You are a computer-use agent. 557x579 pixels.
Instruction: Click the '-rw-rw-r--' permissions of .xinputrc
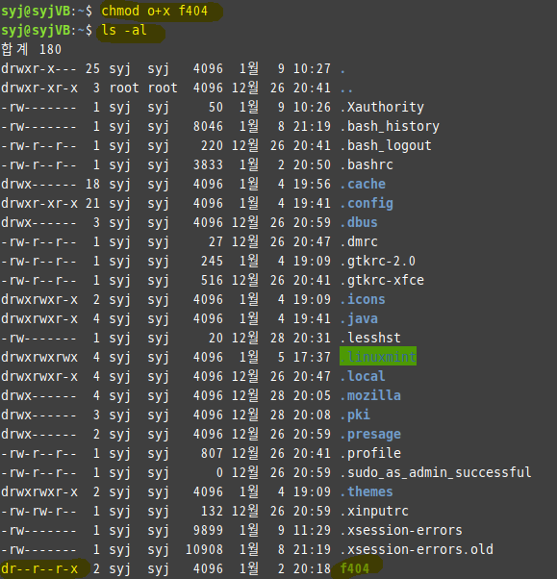point(39,511)
